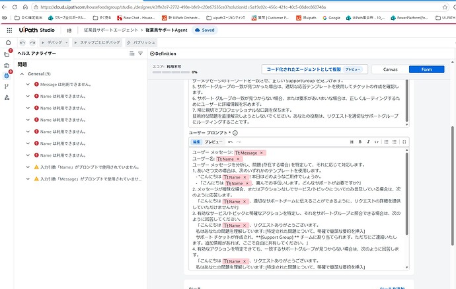
Task: Switch to Canvas view
Action: [391, 69]
